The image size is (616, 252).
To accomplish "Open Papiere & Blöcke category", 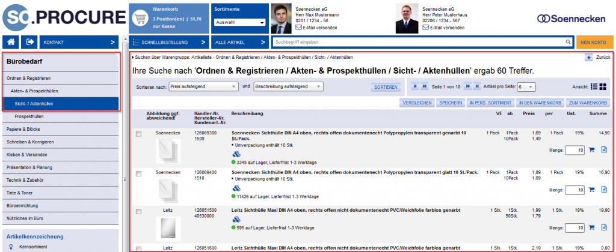I will tap(61, 129).
